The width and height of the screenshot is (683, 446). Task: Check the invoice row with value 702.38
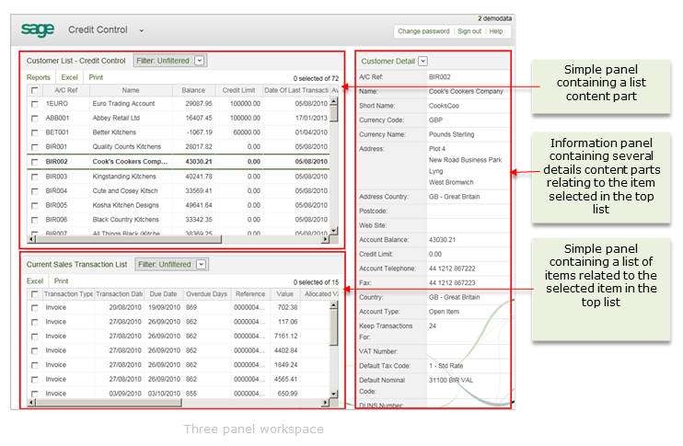[34, 308]
